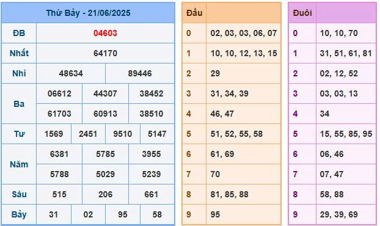Click Đuôi values "03, 03, 13"
The image size is (380, 226).
(x=339, y=93)
